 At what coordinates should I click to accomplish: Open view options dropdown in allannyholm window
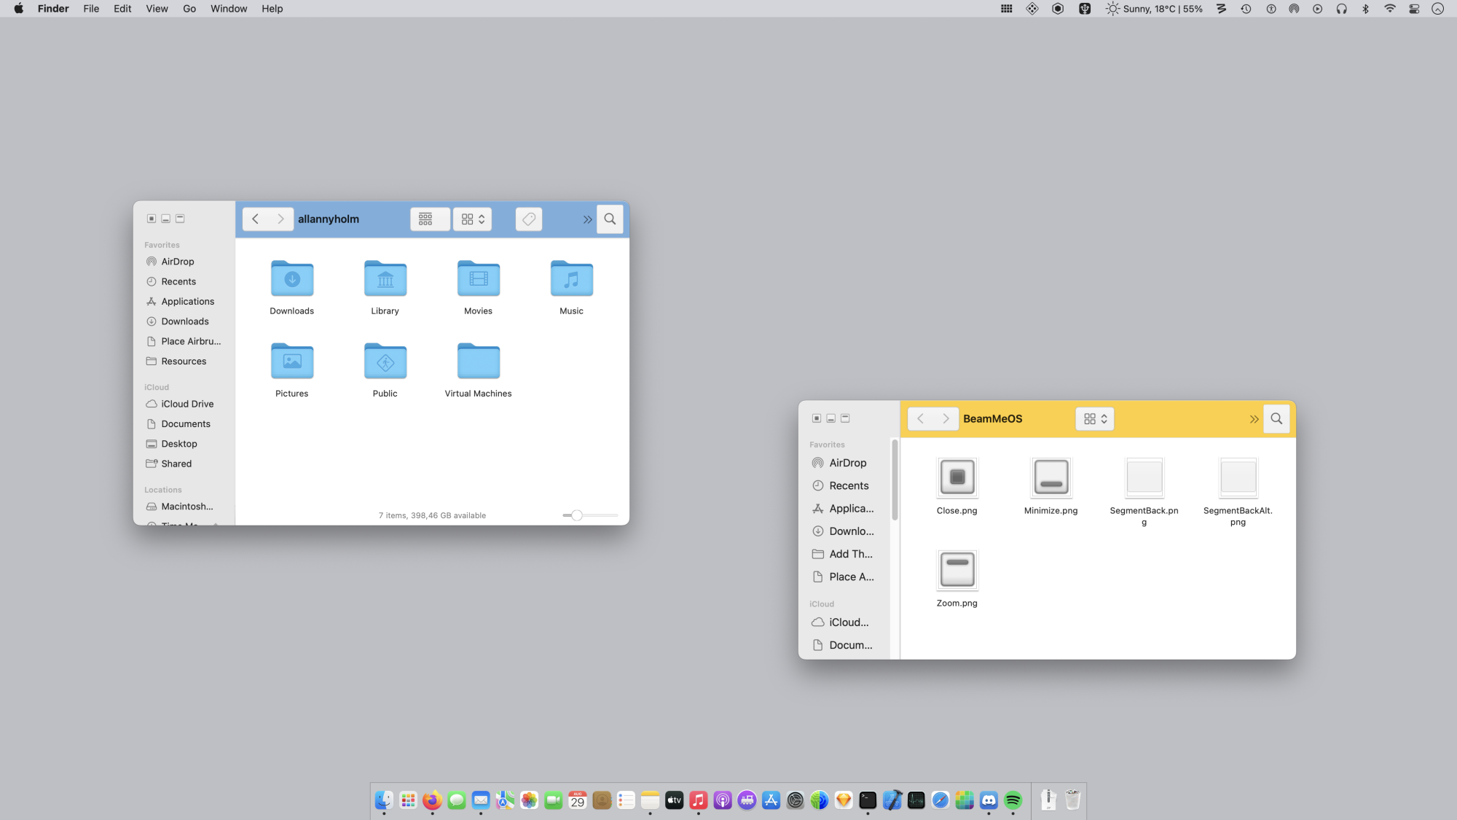pyautogui.click(x=473, y=219)
